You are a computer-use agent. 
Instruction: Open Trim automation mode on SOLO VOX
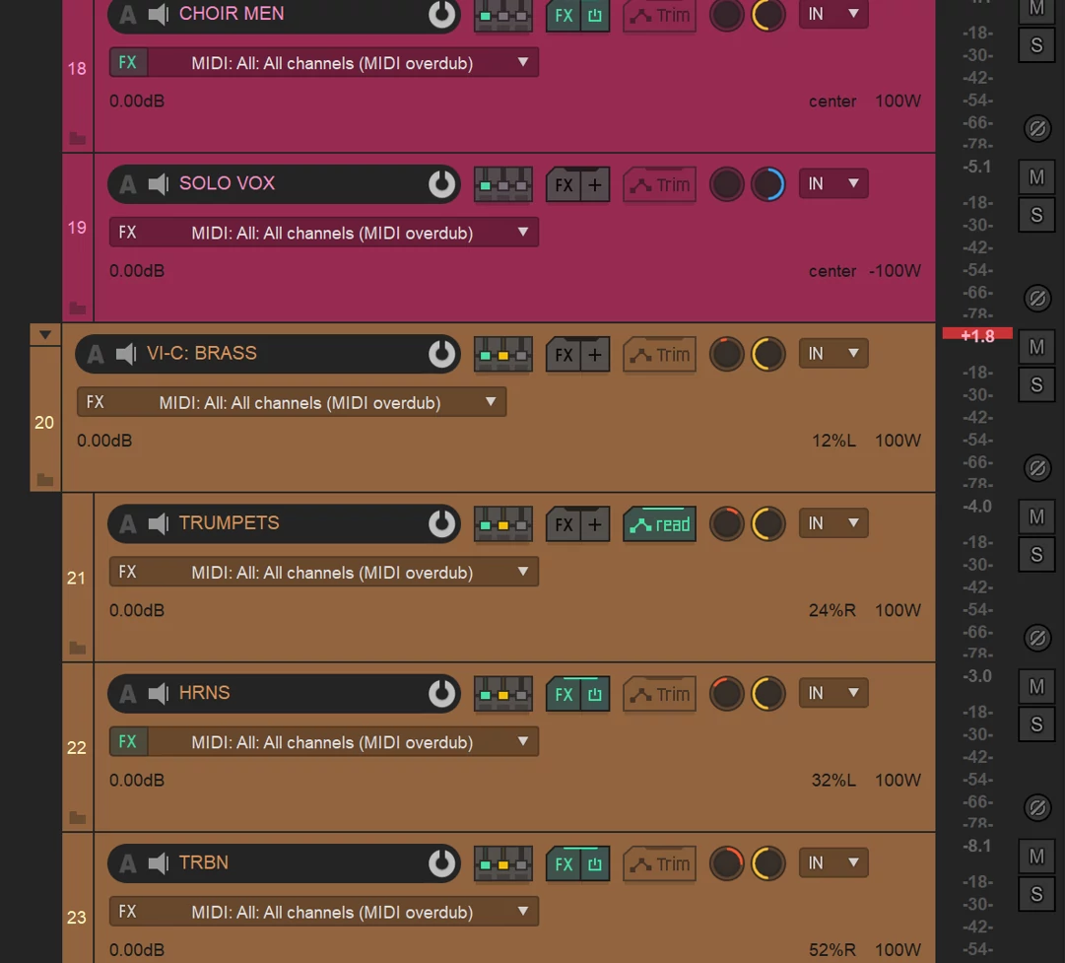point(659,185)
